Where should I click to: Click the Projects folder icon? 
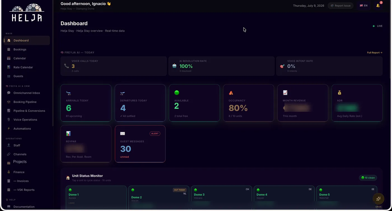[9, 163]
